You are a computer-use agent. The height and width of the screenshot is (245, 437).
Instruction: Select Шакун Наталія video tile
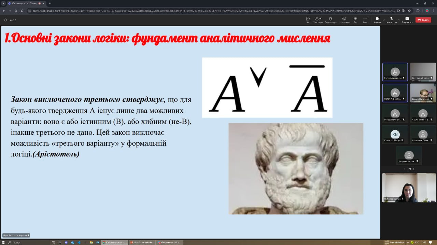coord(423,93)
